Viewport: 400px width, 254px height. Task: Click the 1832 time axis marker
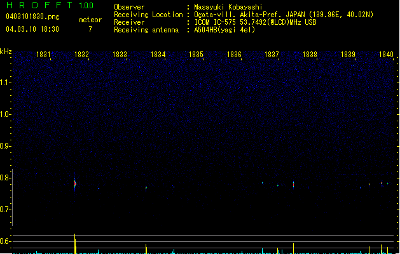81,55
